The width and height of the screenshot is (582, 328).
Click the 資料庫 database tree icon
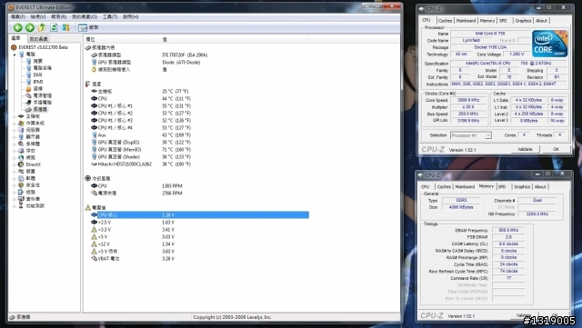coord(21,199)
